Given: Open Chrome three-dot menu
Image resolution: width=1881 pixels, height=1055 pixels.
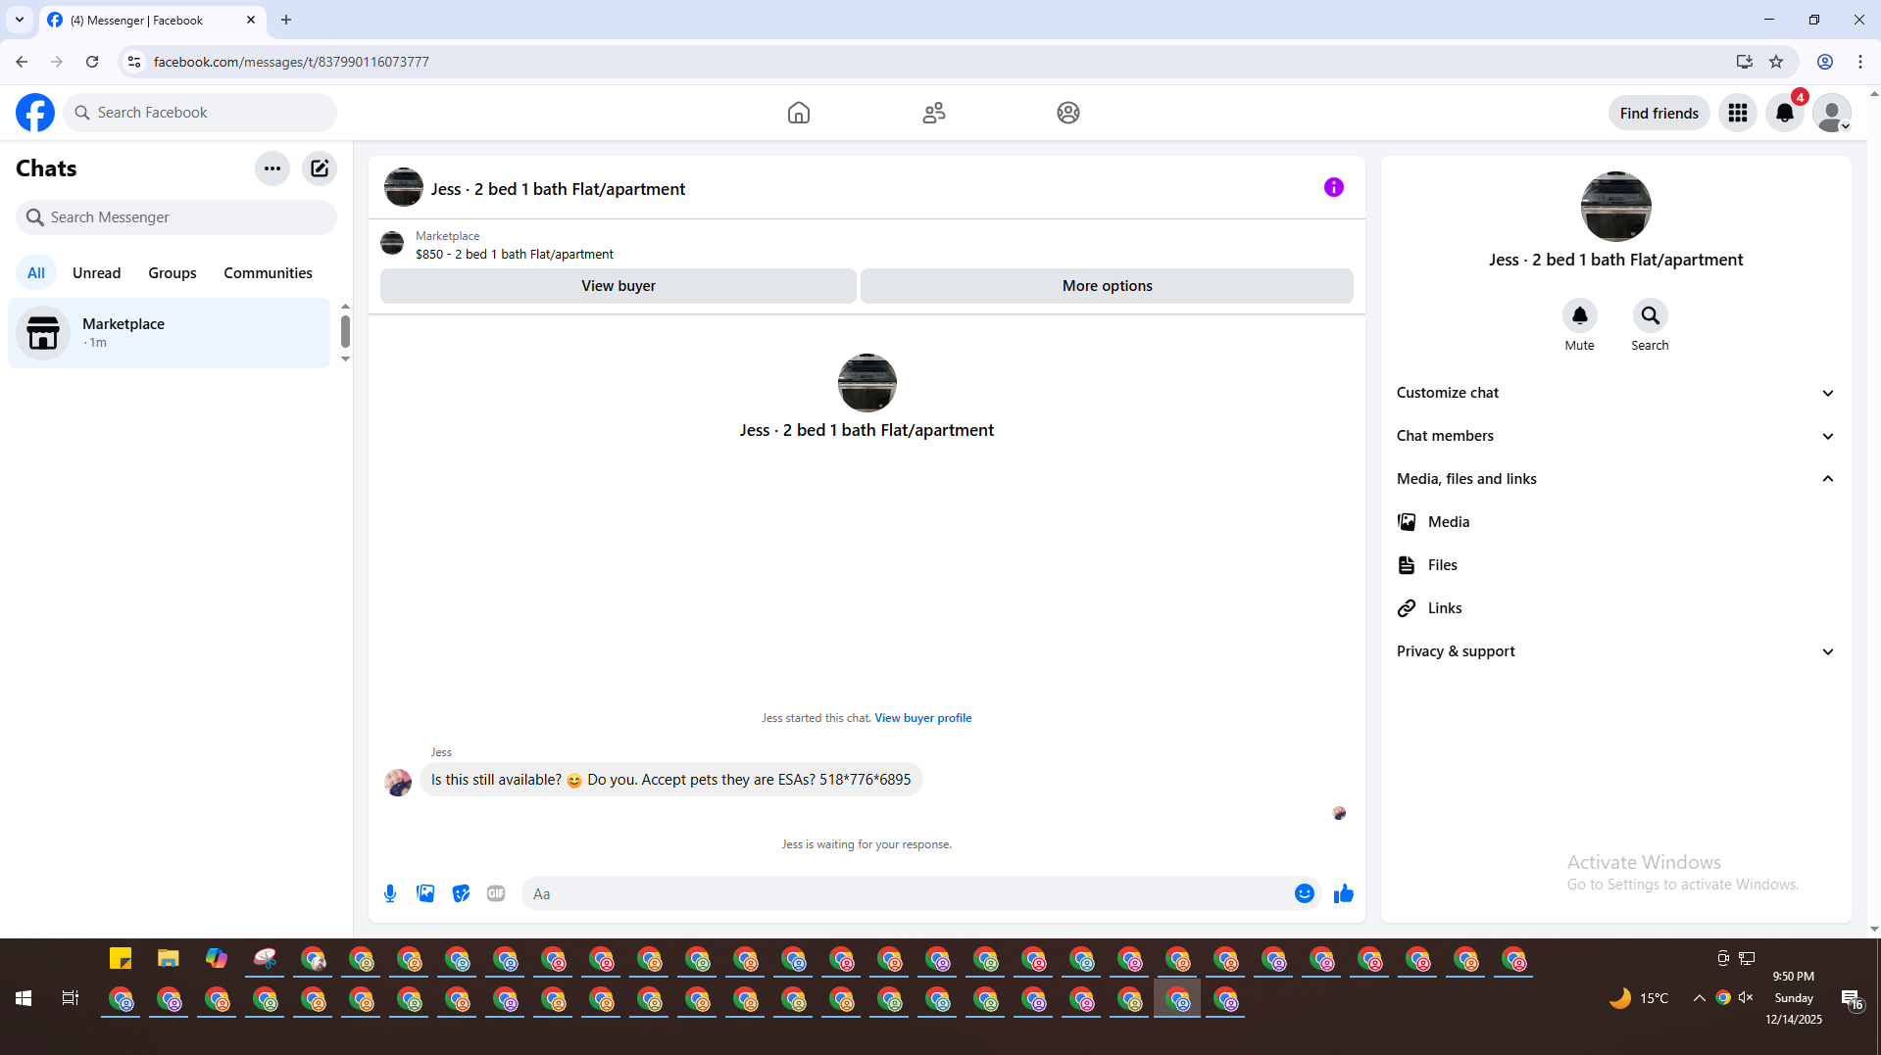Looking at the screenshot, I should tap(1860, 62).
